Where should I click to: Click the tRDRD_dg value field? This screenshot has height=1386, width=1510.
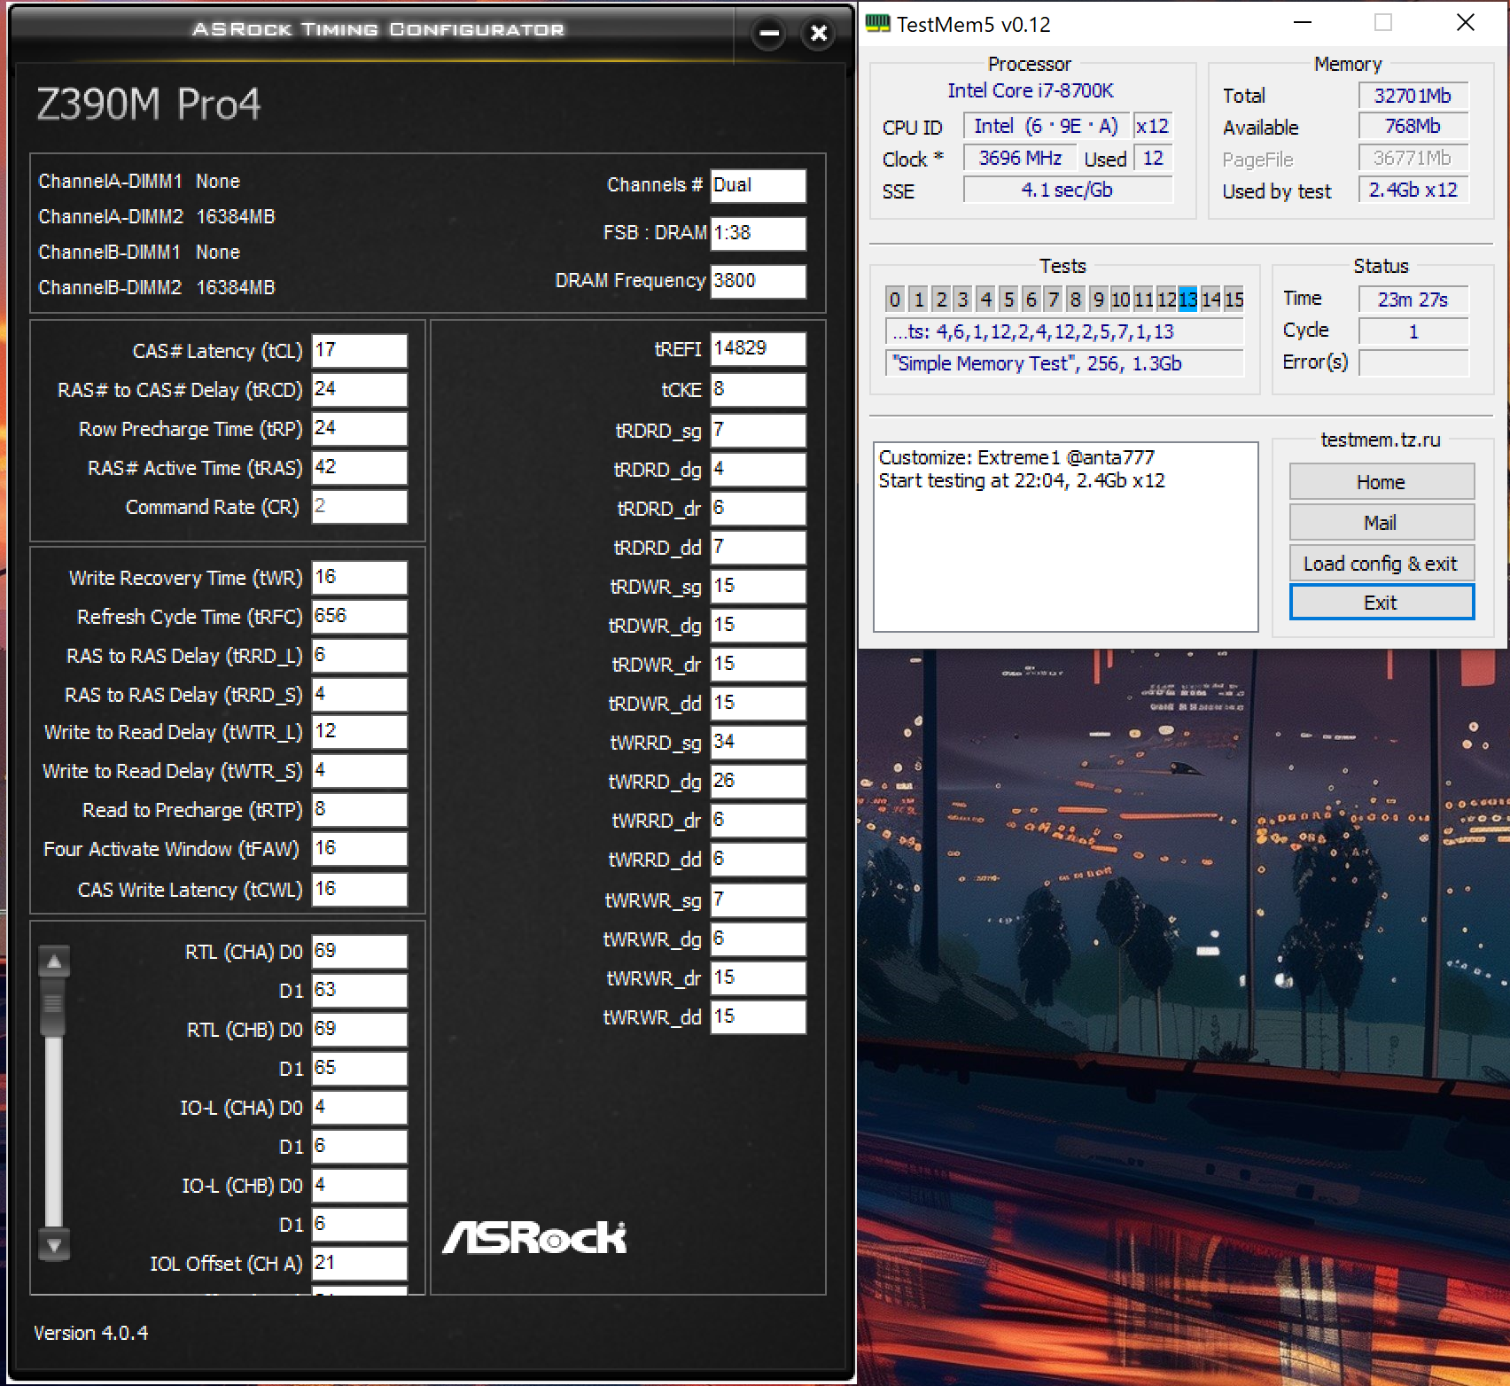pyautogui.click(x=759, y=469)
